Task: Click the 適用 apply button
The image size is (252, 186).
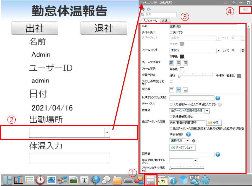Action: [x=245, y=10]
